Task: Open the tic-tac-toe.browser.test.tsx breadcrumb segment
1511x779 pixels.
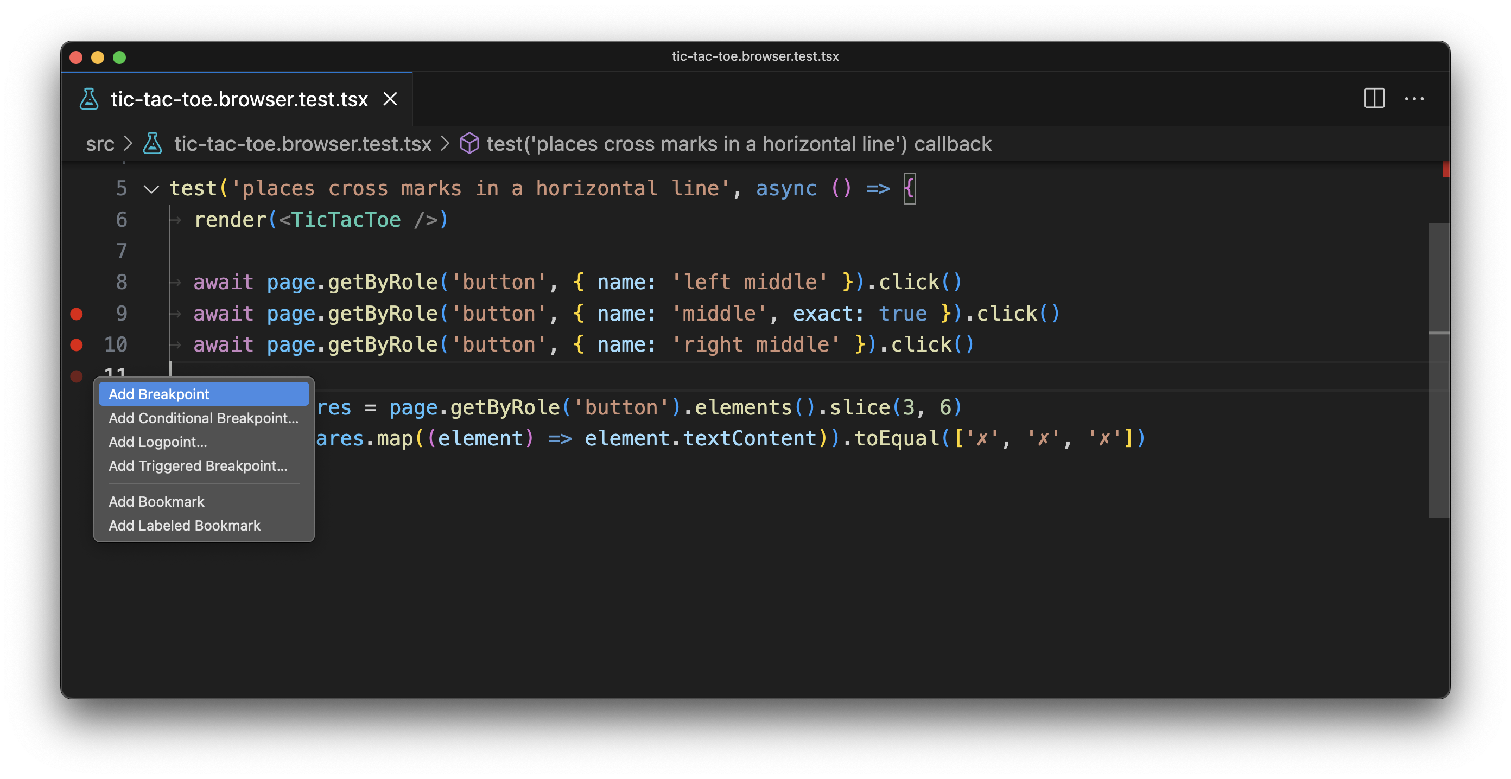Action: (x=303, y=144)
